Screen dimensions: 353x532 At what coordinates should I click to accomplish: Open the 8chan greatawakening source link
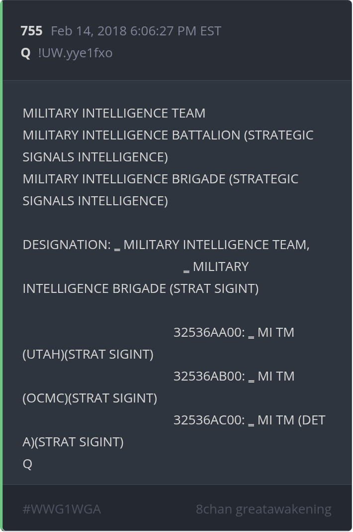click(x=264, y=509)
